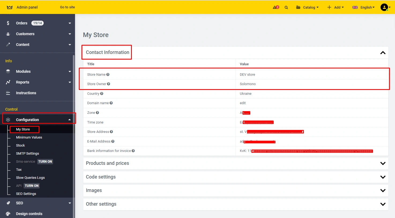The height and width of the screenshot is (218, 395).
Task: Open the alerts warning icon with badge
Action: [276, 7]
